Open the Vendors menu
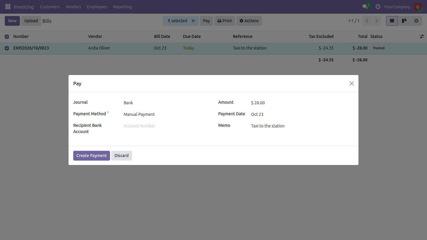Image resolution: width=427 pixels, height=240 pixels. pyautogui.click(x=73, y=7)
